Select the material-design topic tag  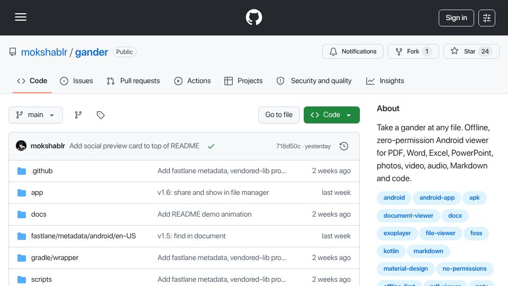click(405, 269)
